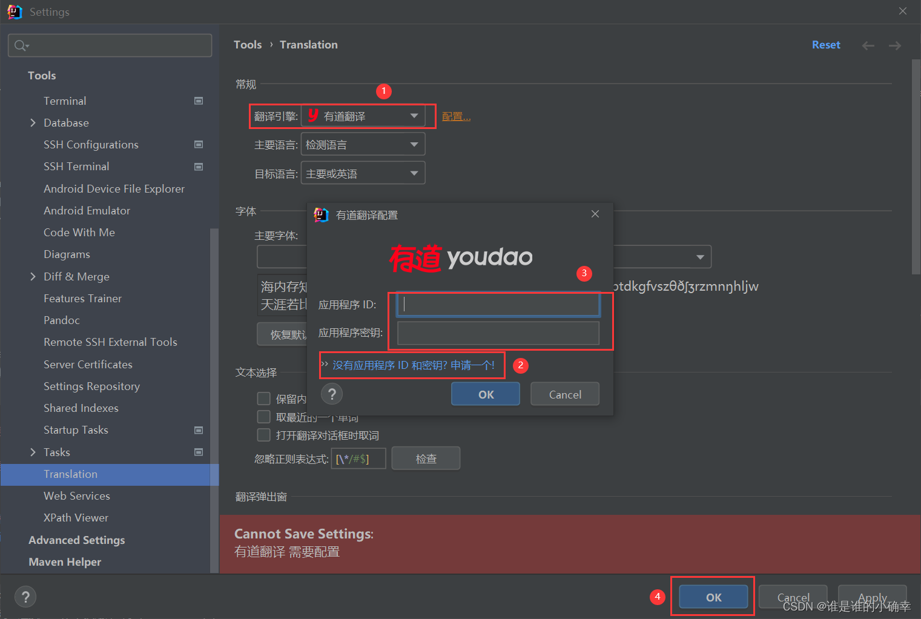Image resolution: width=921 pixels, height=619 pixels.
Task: Click the project-level icon beside Startup Tasks
Action: [199, 430]
